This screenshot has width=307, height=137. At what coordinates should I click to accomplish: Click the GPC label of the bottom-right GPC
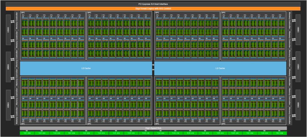(x=223, y=124)
